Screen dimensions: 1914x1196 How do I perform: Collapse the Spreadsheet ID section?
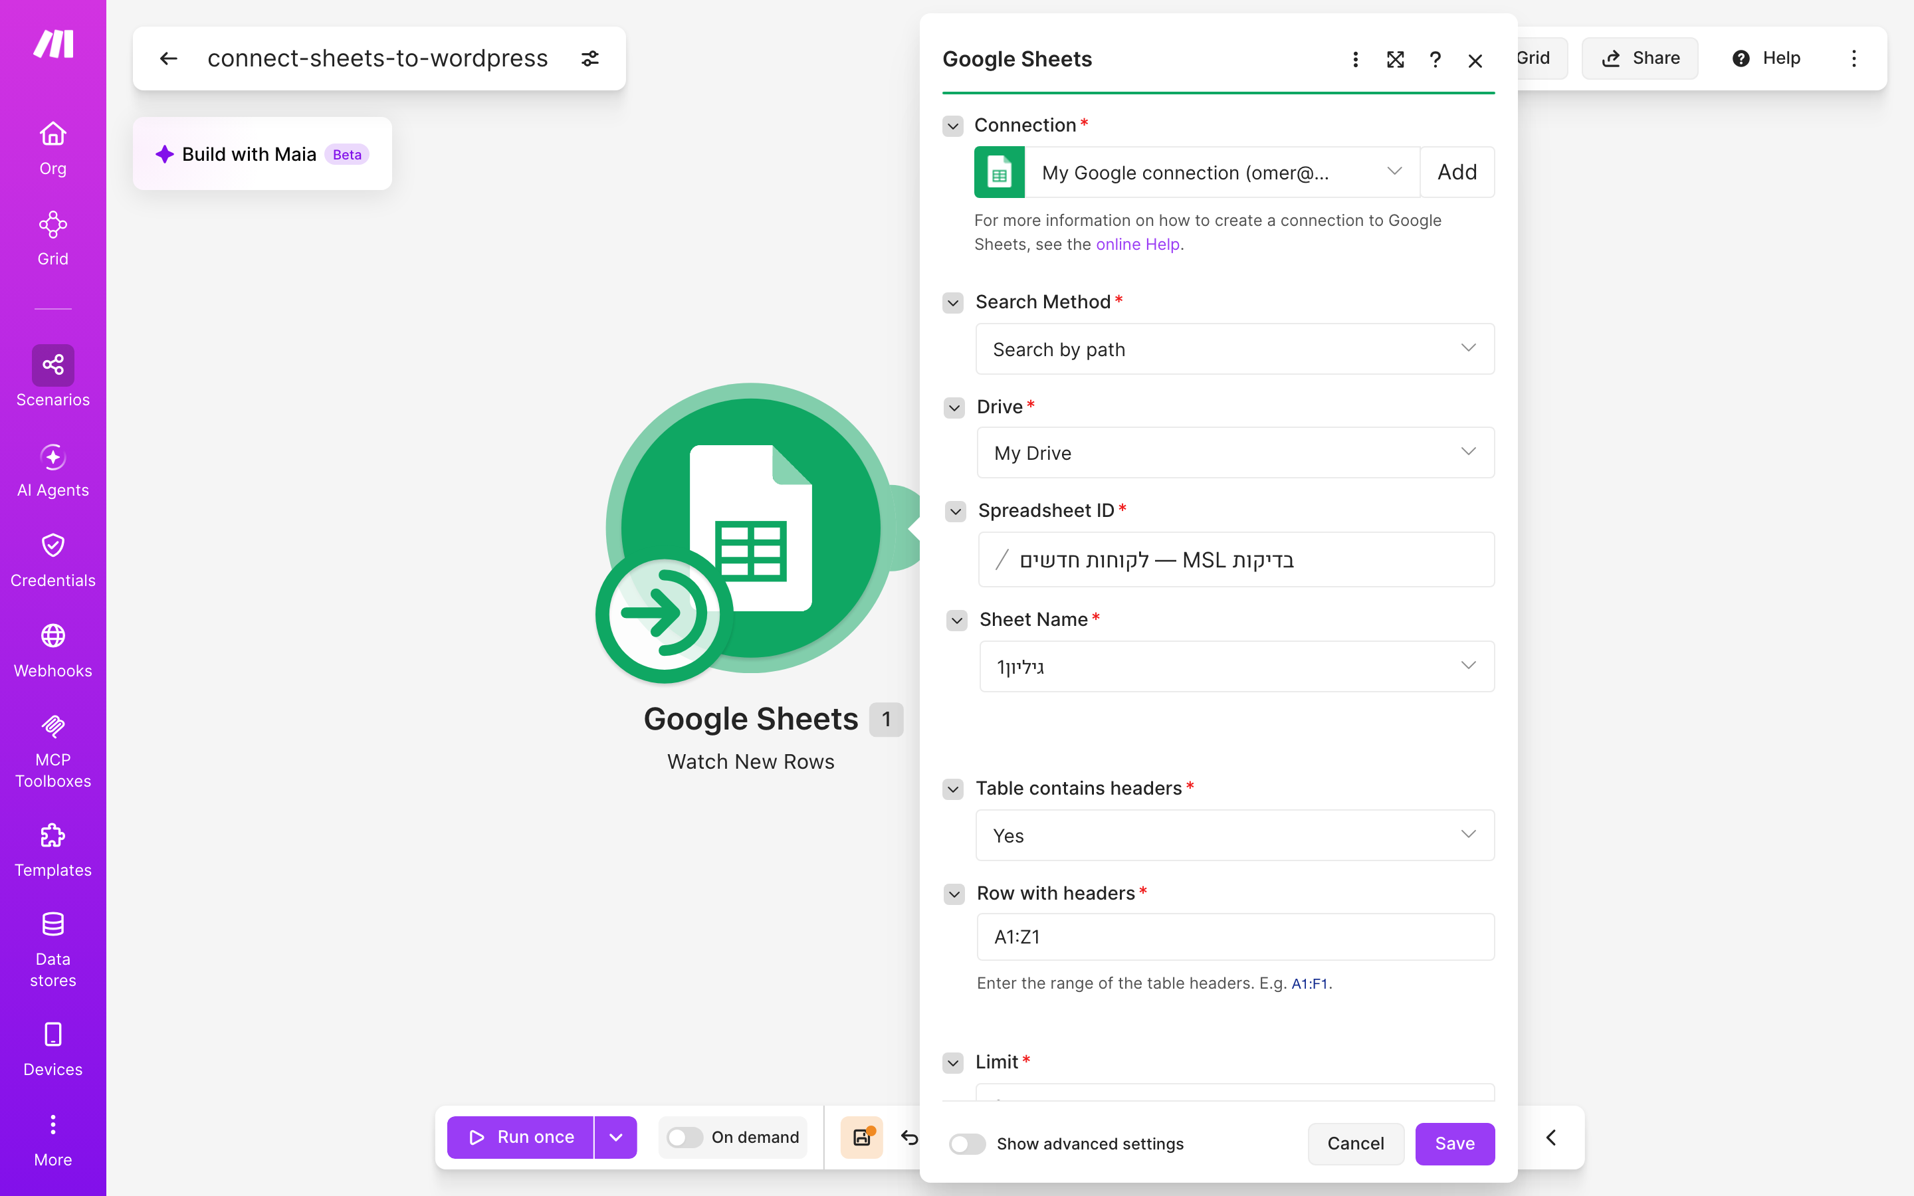pyautogui.click(x=956, y=512)
